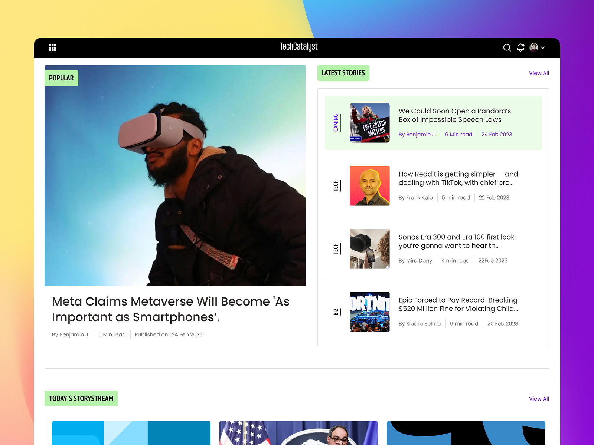Open the Sonos speaker thumbnail
The image size is (594, 445).
point(370,249)
